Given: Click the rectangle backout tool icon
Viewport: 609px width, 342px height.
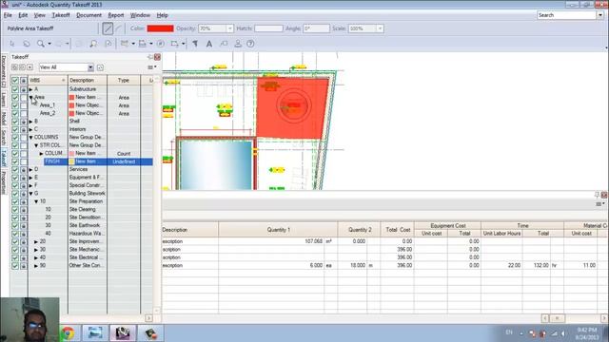Looking at the screenshot, I should pyautogui.click(x=174, y=44).
